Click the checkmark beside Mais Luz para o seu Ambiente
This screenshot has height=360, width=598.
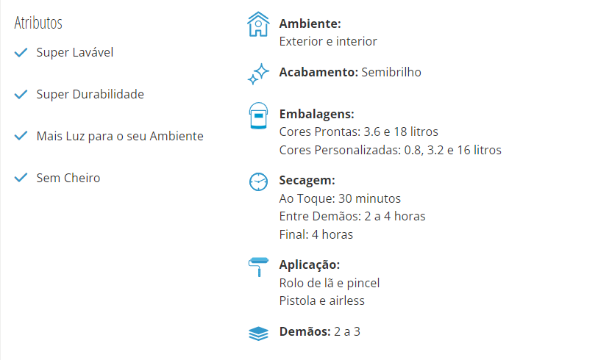[x=21, y=136]
